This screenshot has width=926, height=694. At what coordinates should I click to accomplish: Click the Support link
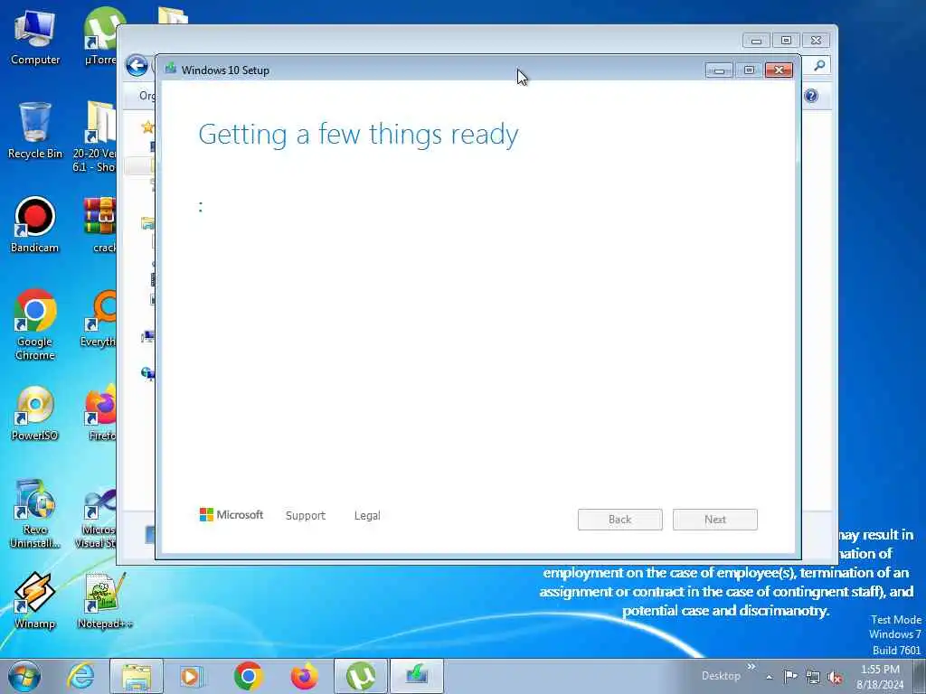coord(306,515)
